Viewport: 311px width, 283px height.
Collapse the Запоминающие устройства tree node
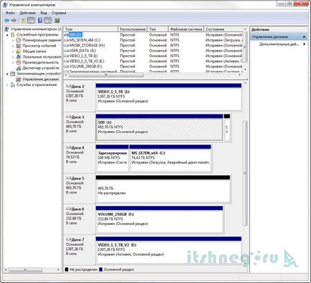coord(7,74)
